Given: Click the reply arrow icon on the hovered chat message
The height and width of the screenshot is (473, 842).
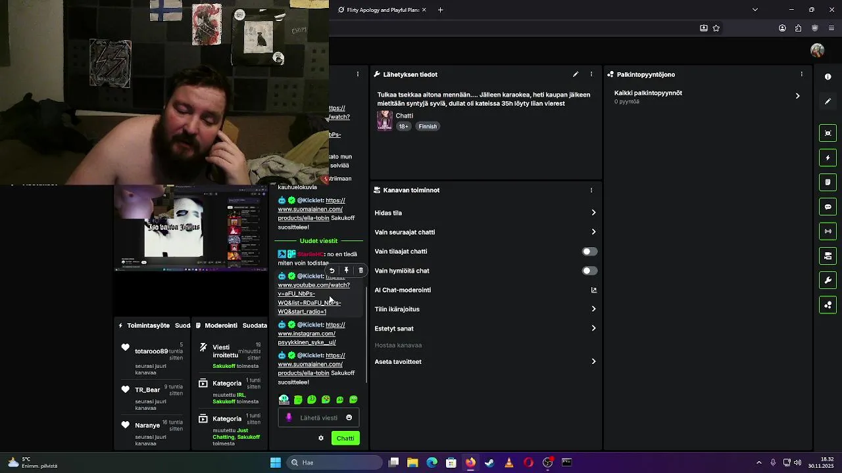Looking at the screenshot, I should point(332,270).
